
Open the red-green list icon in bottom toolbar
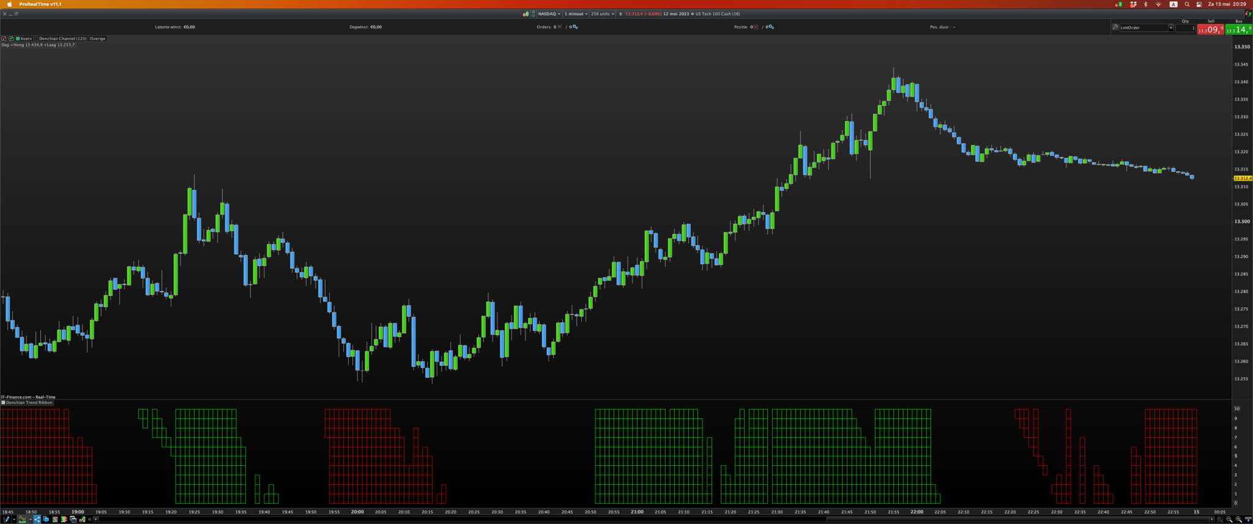[55, 519]
